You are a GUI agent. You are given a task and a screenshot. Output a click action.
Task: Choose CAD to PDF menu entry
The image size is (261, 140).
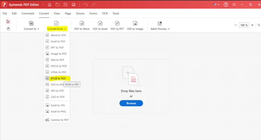point(57,97)
